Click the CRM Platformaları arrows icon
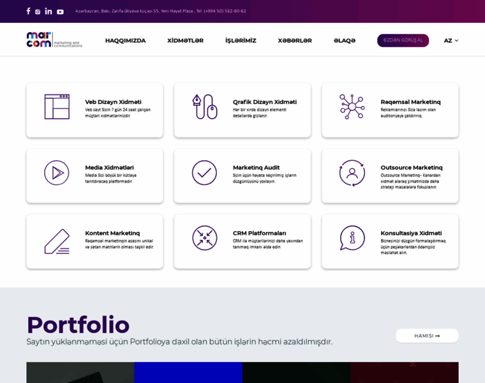The width and height of the screenshot is (485, 383). (205, 238)
